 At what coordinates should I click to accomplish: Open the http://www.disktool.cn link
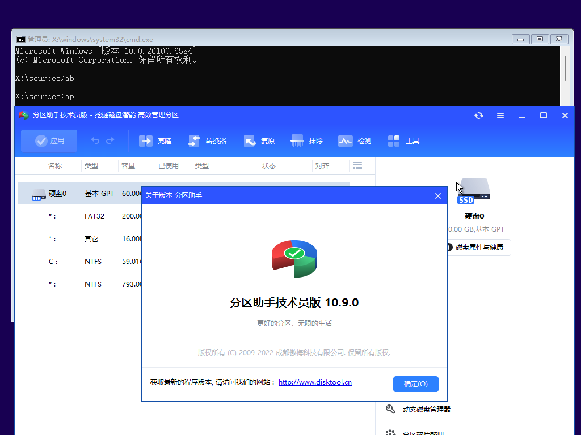pyautogui.click(x=315, y=382)
